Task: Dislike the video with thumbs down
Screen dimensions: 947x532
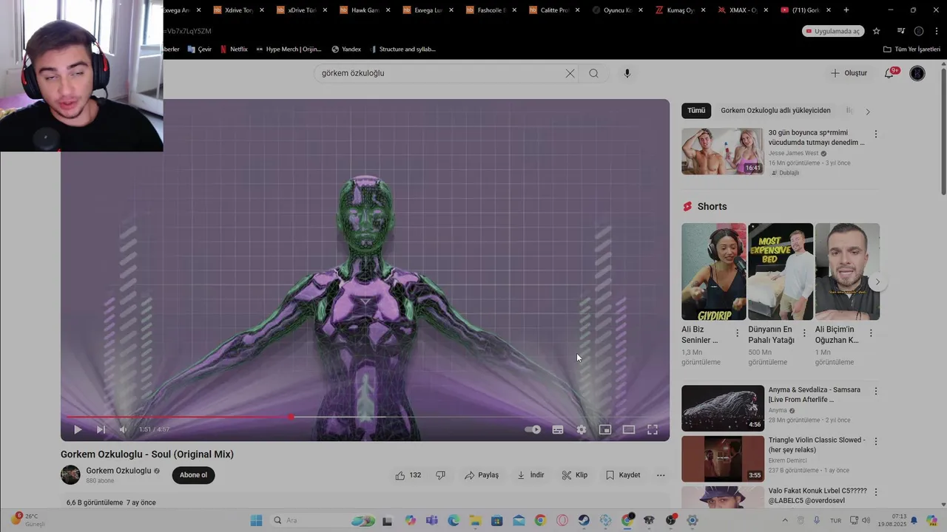Action: 440,475
